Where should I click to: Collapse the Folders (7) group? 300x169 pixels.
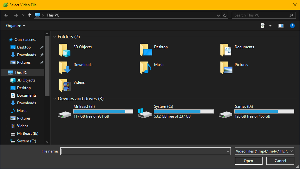tap(55, 37)
